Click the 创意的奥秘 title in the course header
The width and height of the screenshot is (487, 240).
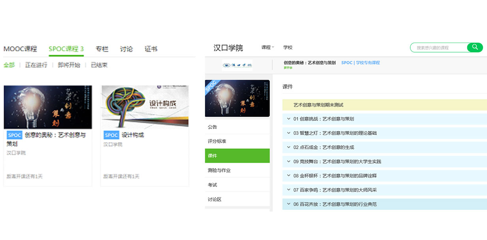pyautogui.click(x=310, y=63)
